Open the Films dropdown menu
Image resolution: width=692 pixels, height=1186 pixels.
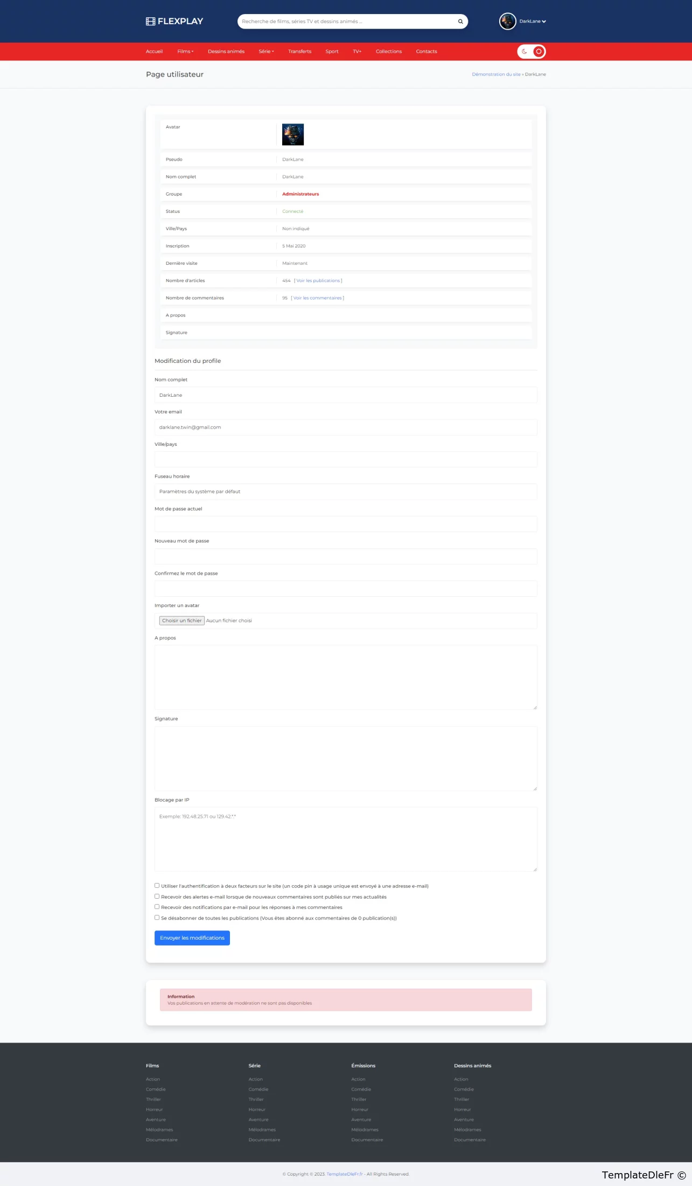pyautogui.click(x=185, y=52)
